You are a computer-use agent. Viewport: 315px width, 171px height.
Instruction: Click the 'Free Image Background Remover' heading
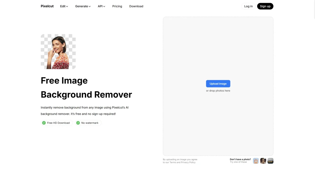point(86,88)
